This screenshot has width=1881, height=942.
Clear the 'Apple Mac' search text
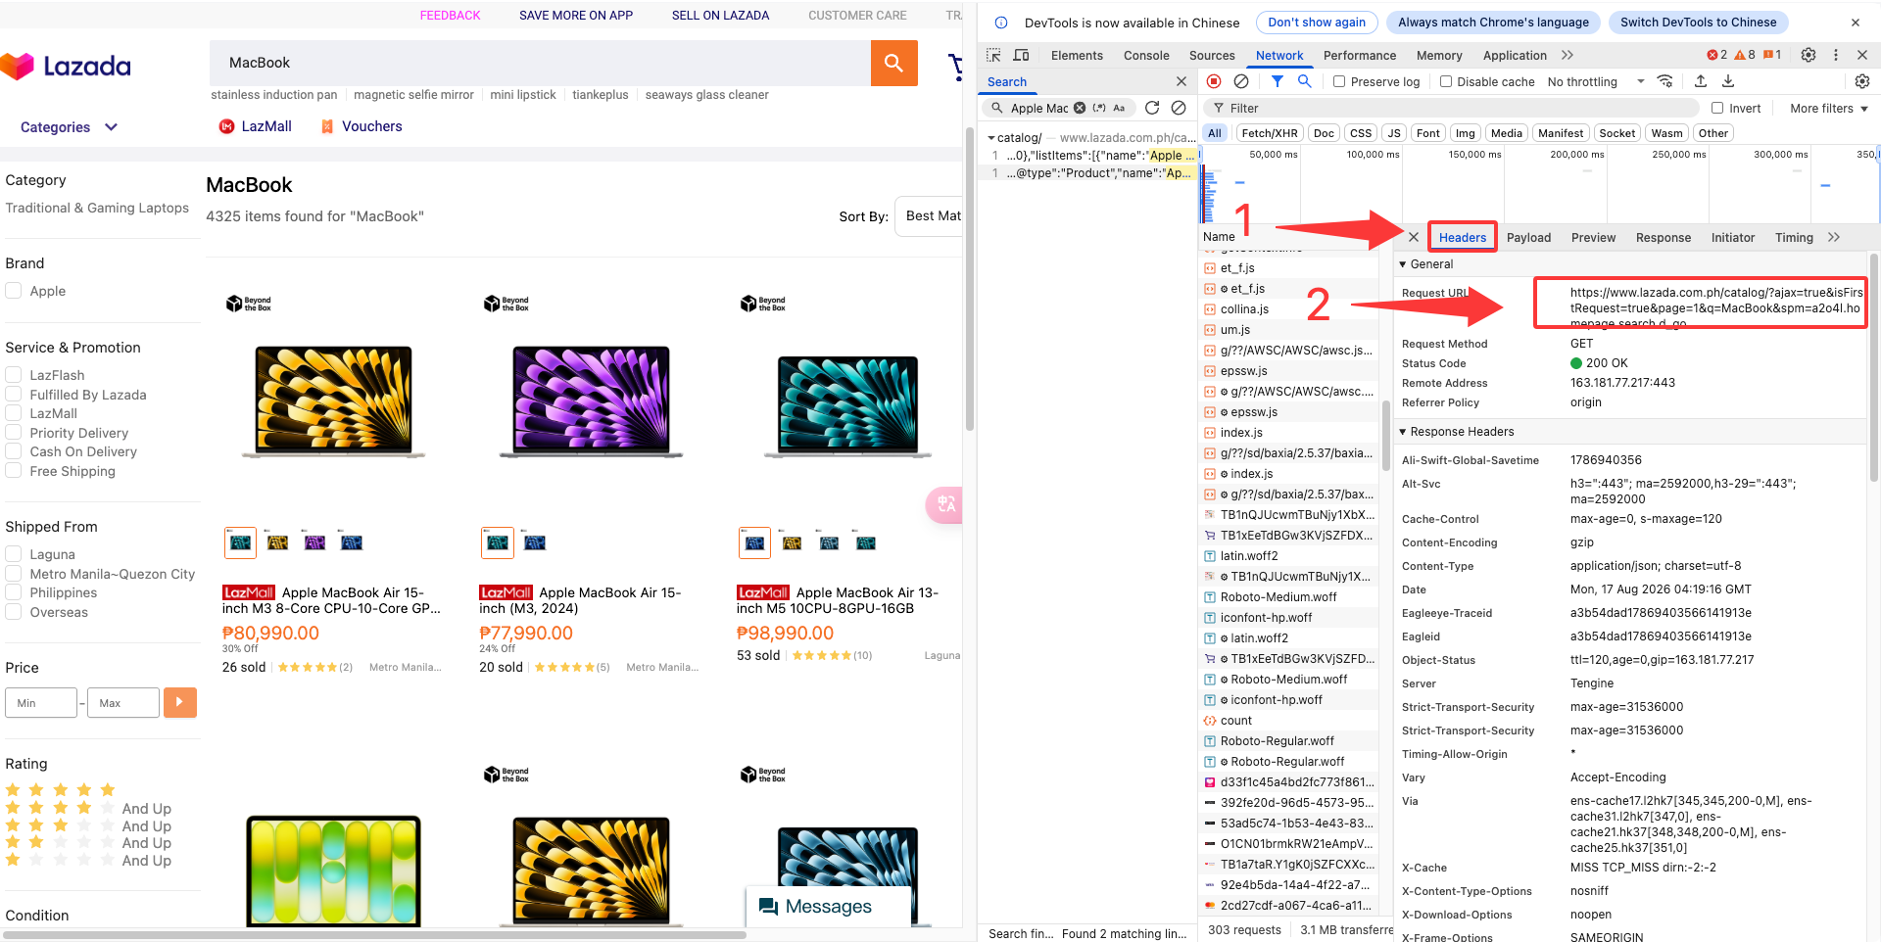point(1080,108)
